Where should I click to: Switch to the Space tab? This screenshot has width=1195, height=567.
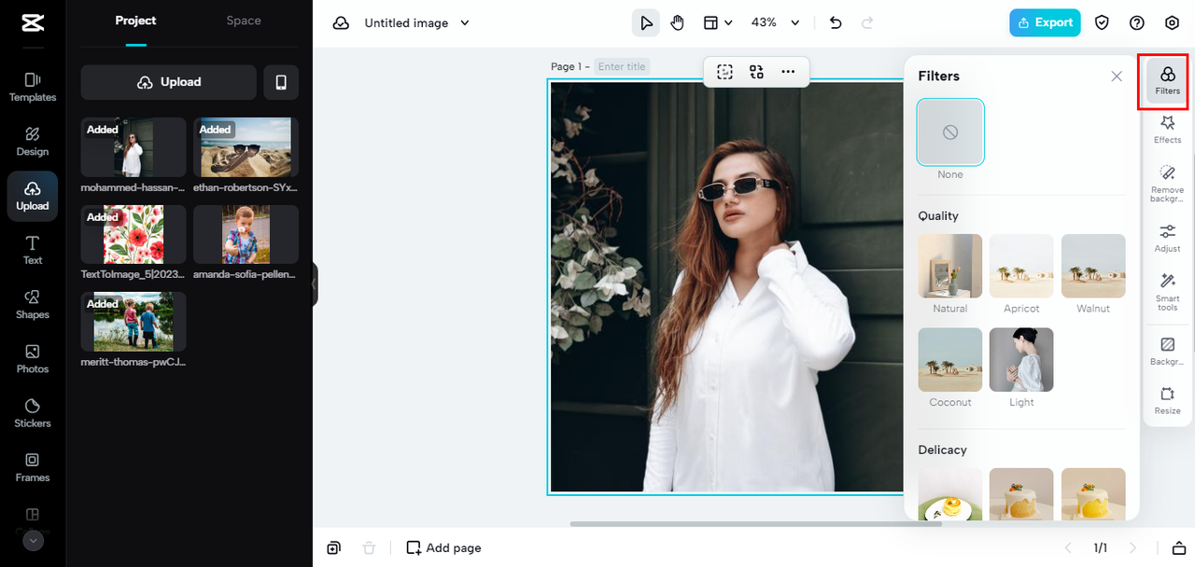click(244, 21)
